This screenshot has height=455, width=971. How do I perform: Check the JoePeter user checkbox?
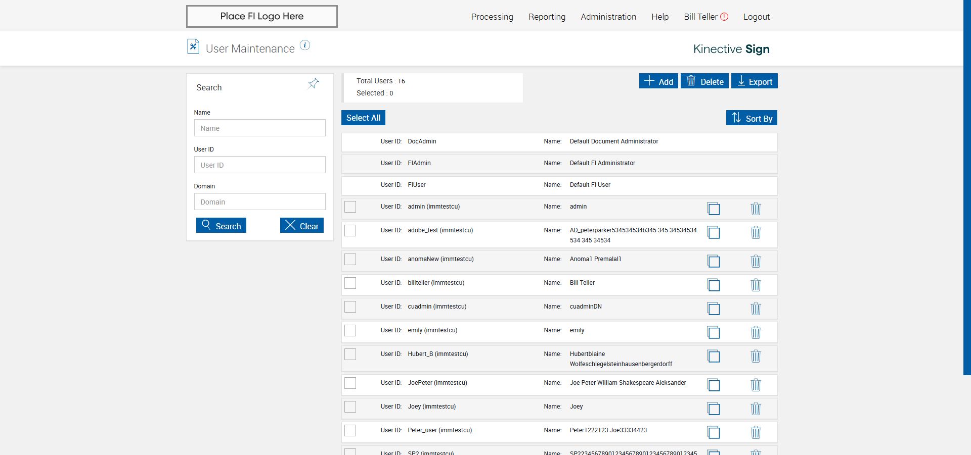click(350, 383)
